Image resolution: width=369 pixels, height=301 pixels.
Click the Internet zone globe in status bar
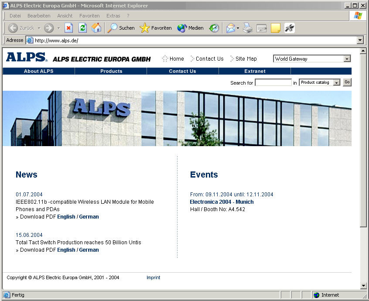(x=317, y=295)
